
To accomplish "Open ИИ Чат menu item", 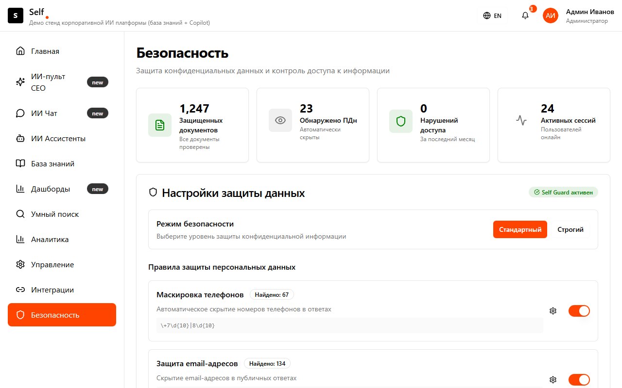I will point(62,113).
